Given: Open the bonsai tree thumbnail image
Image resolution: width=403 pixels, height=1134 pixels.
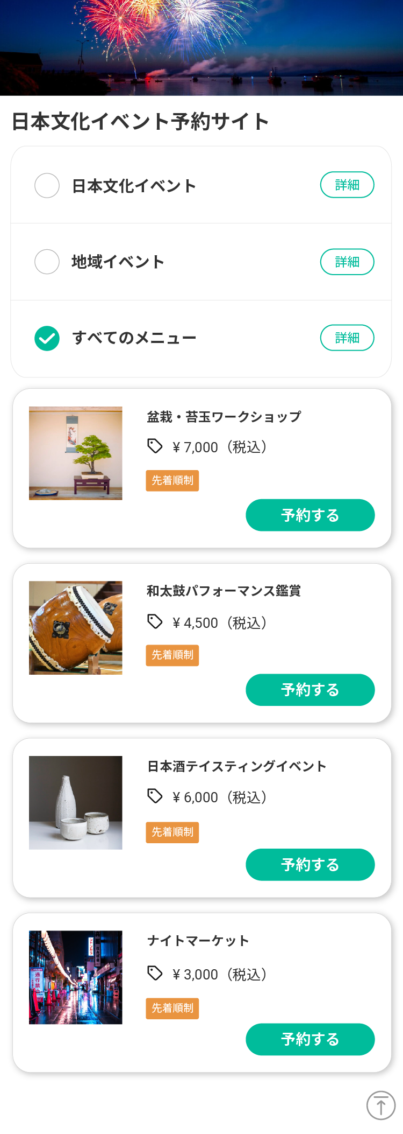Looking at the screenshot, I should point(76,453).
